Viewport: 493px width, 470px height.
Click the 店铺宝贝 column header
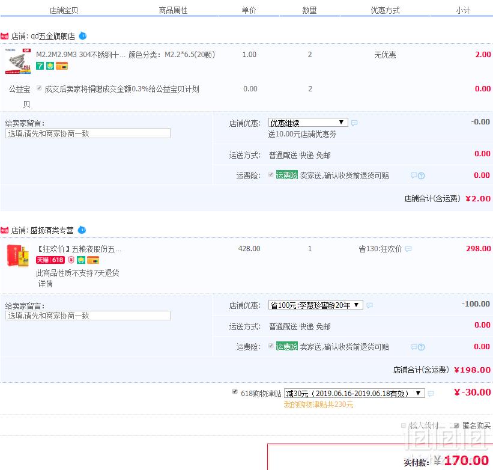(x=64, y=10)
